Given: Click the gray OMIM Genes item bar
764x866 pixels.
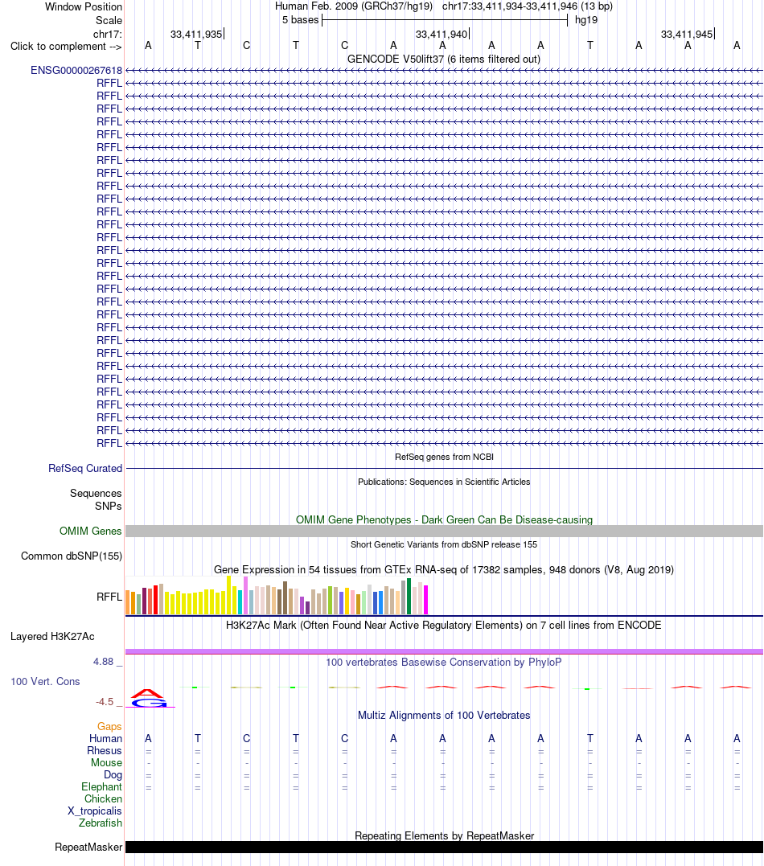Looking at the screenshot, I should tap(444, 532).
